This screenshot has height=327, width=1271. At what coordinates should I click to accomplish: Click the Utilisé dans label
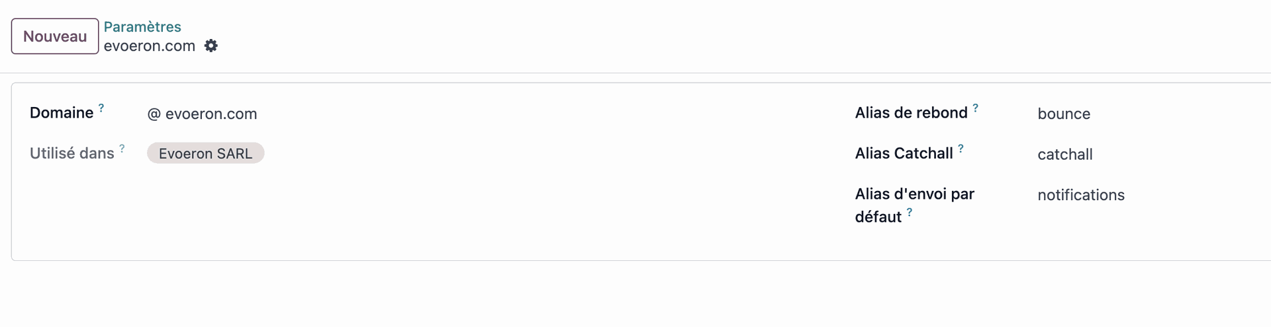point(72,153)
